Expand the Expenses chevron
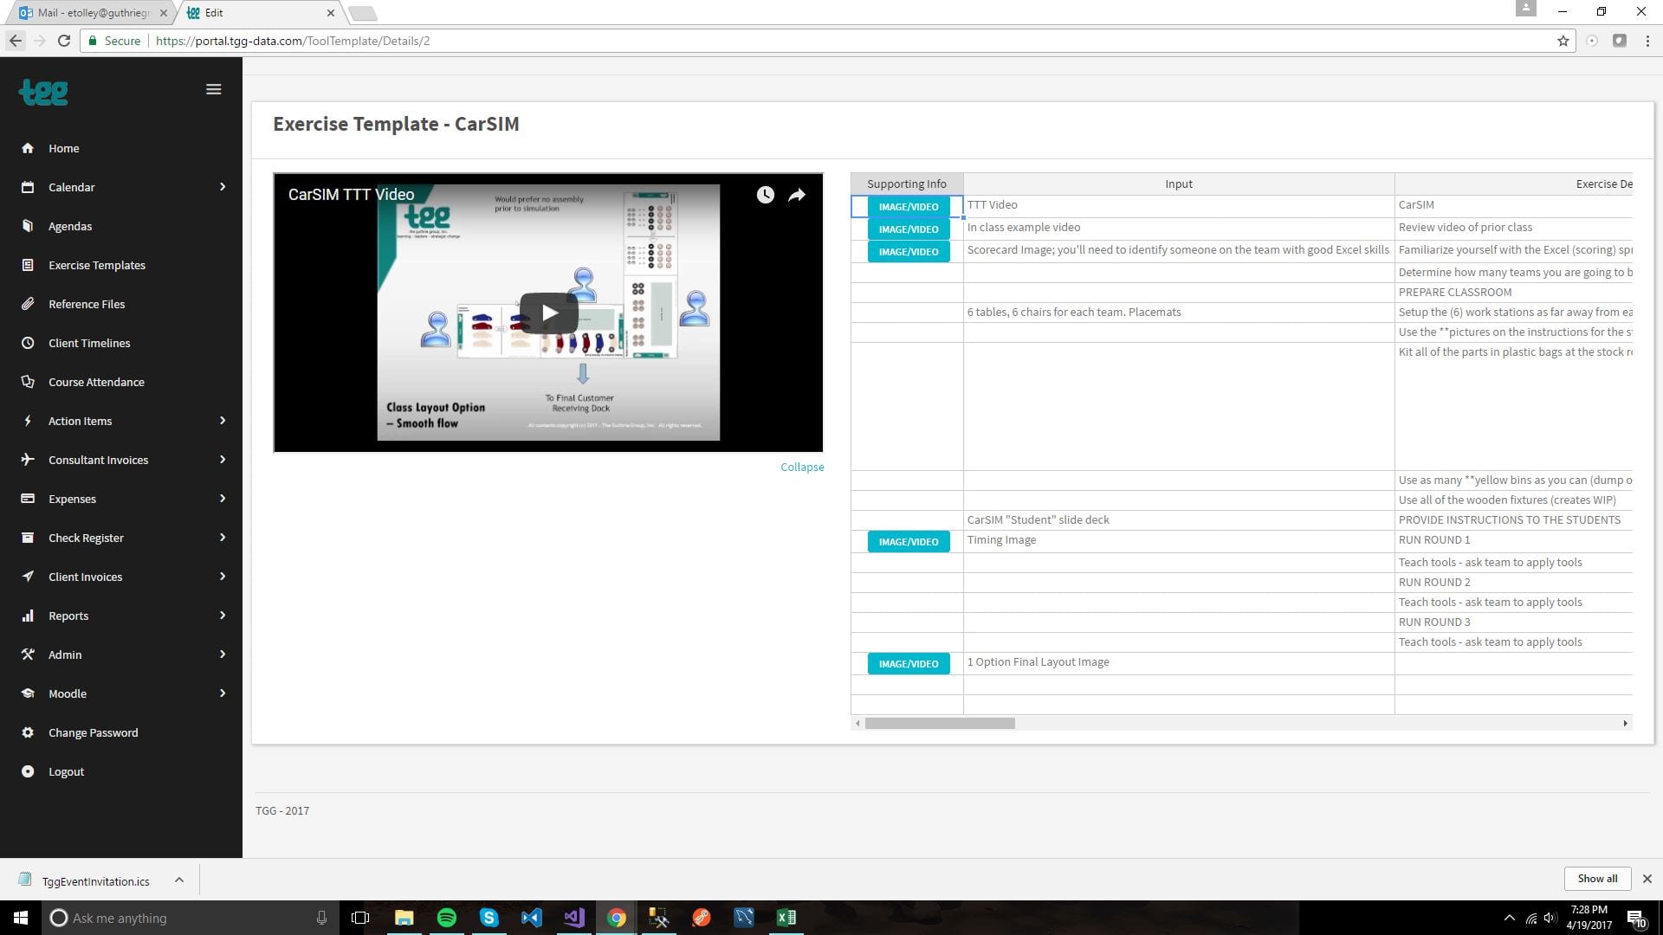Screen dimensions: 1663x935 (x=223, y=499)
